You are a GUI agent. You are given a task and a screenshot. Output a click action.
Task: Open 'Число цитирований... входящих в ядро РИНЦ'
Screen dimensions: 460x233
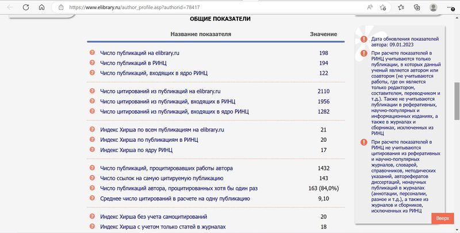174,111
